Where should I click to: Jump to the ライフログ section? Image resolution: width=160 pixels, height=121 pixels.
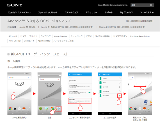click(45, 36)
